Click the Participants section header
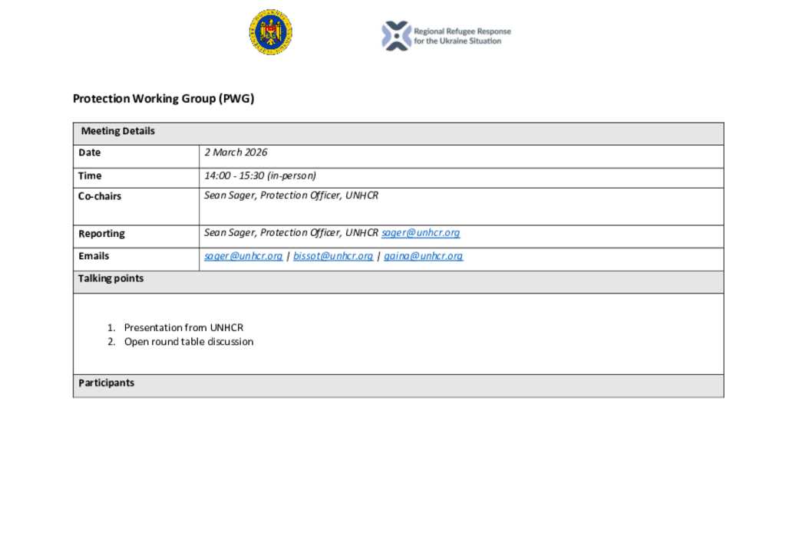Image resolution: width=786 pixels, height=555 pixels. 106,383
